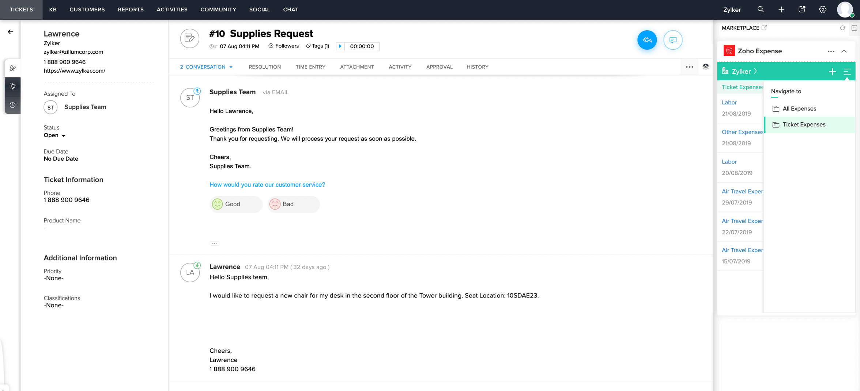Screen dimensions: 860x391
Task: Open the notifications icon in top bar
Action: tap(802, 9)
